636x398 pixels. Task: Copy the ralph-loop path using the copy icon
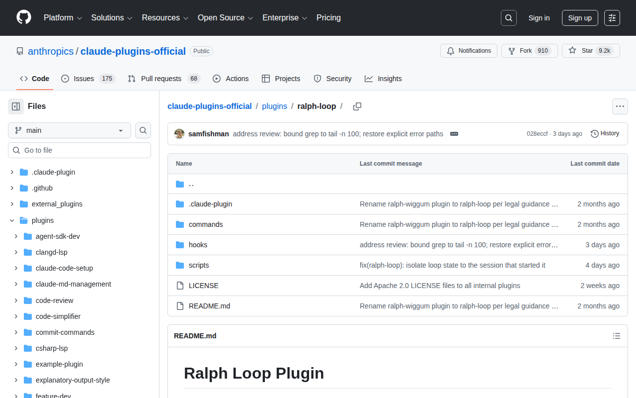tap(357, 106)
